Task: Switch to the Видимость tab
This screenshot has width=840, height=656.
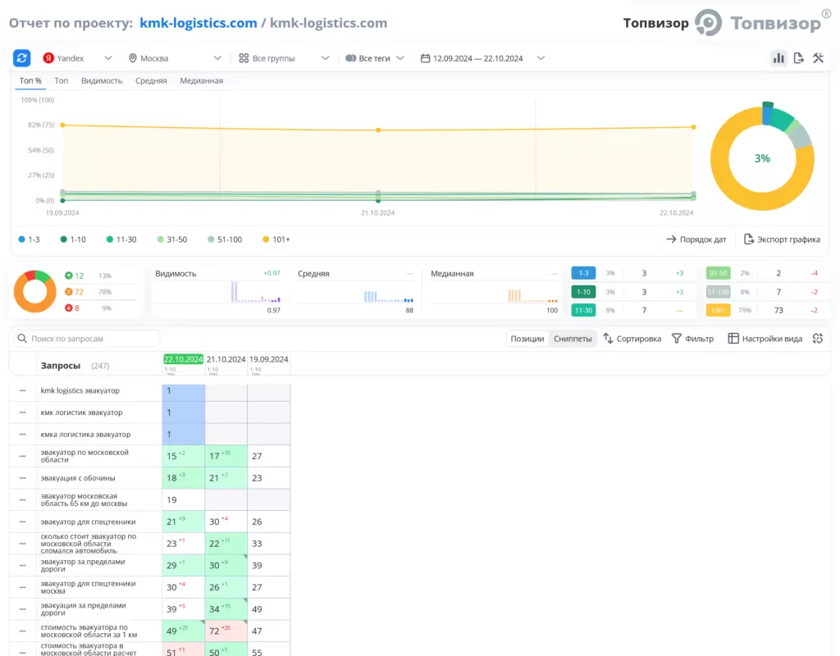Action: pyautogui.click(x=102, y=81)
